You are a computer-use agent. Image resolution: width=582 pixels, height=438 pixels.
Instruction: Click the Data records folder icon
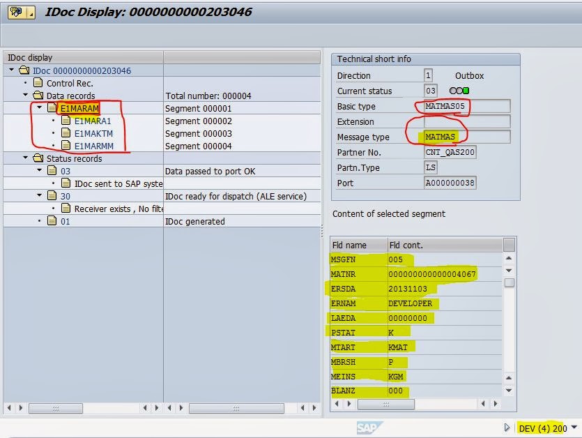(38, 96)
